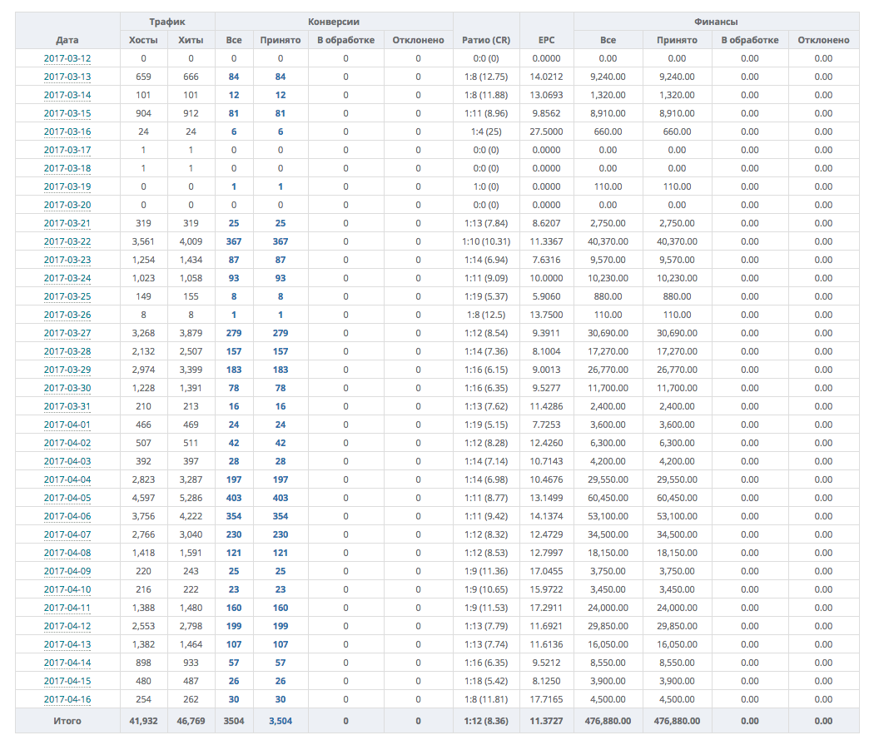Open the 2017-04-16 date link
This screenshot has height=745, width=869.
coord(67,699)
